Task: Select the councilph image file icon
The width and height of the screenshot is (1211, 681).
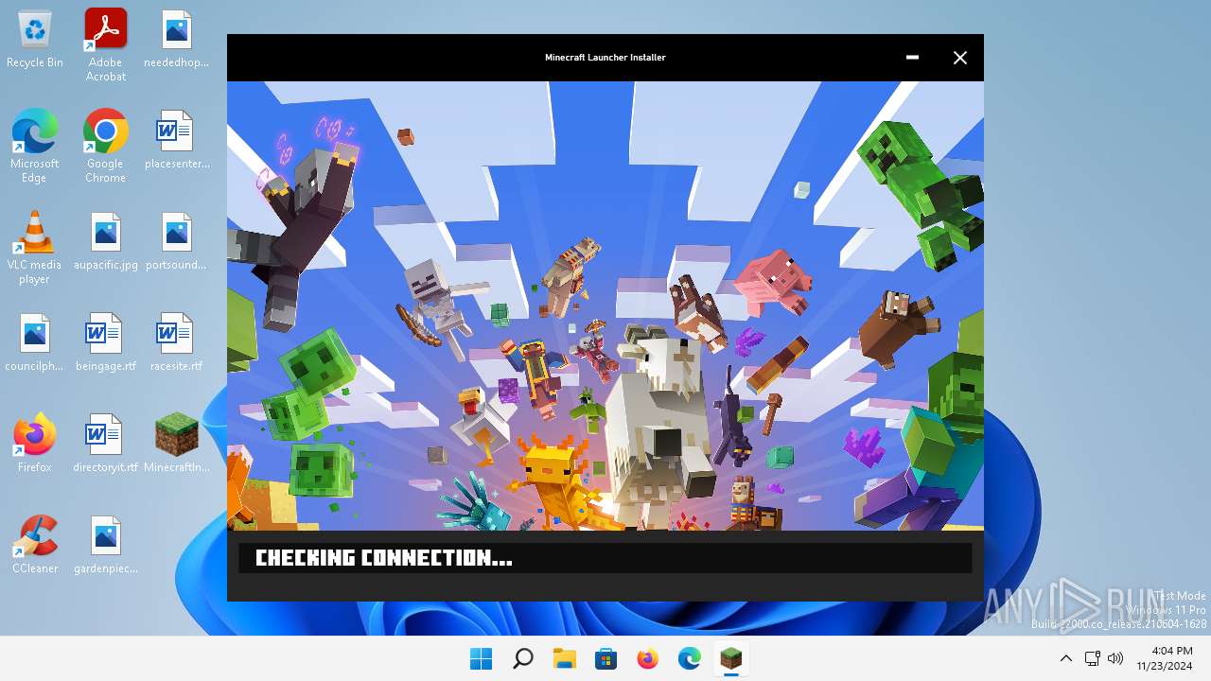Action: [x=35, y=342]
